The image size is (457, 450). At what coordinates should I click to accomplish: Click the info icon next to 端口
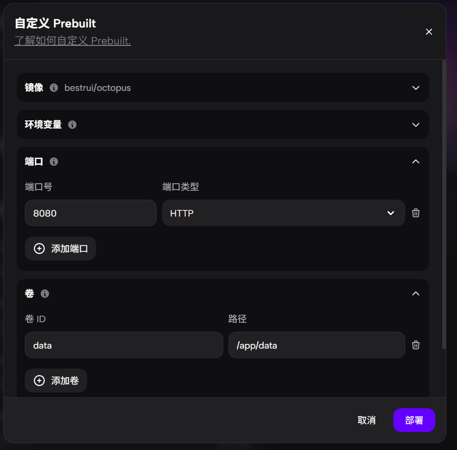tap(54, 162)
